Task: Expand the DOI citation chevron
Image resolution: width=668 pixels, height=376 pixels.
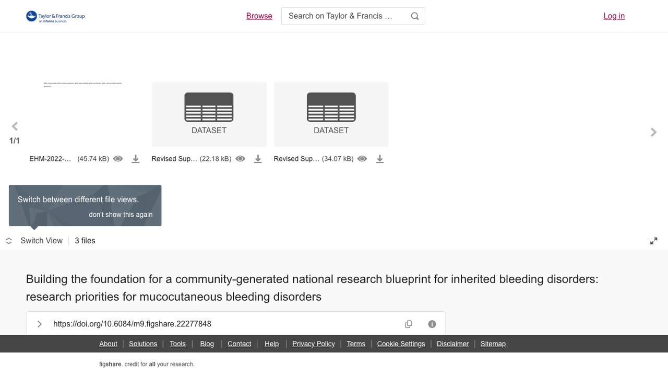Action: coord(39,324)
